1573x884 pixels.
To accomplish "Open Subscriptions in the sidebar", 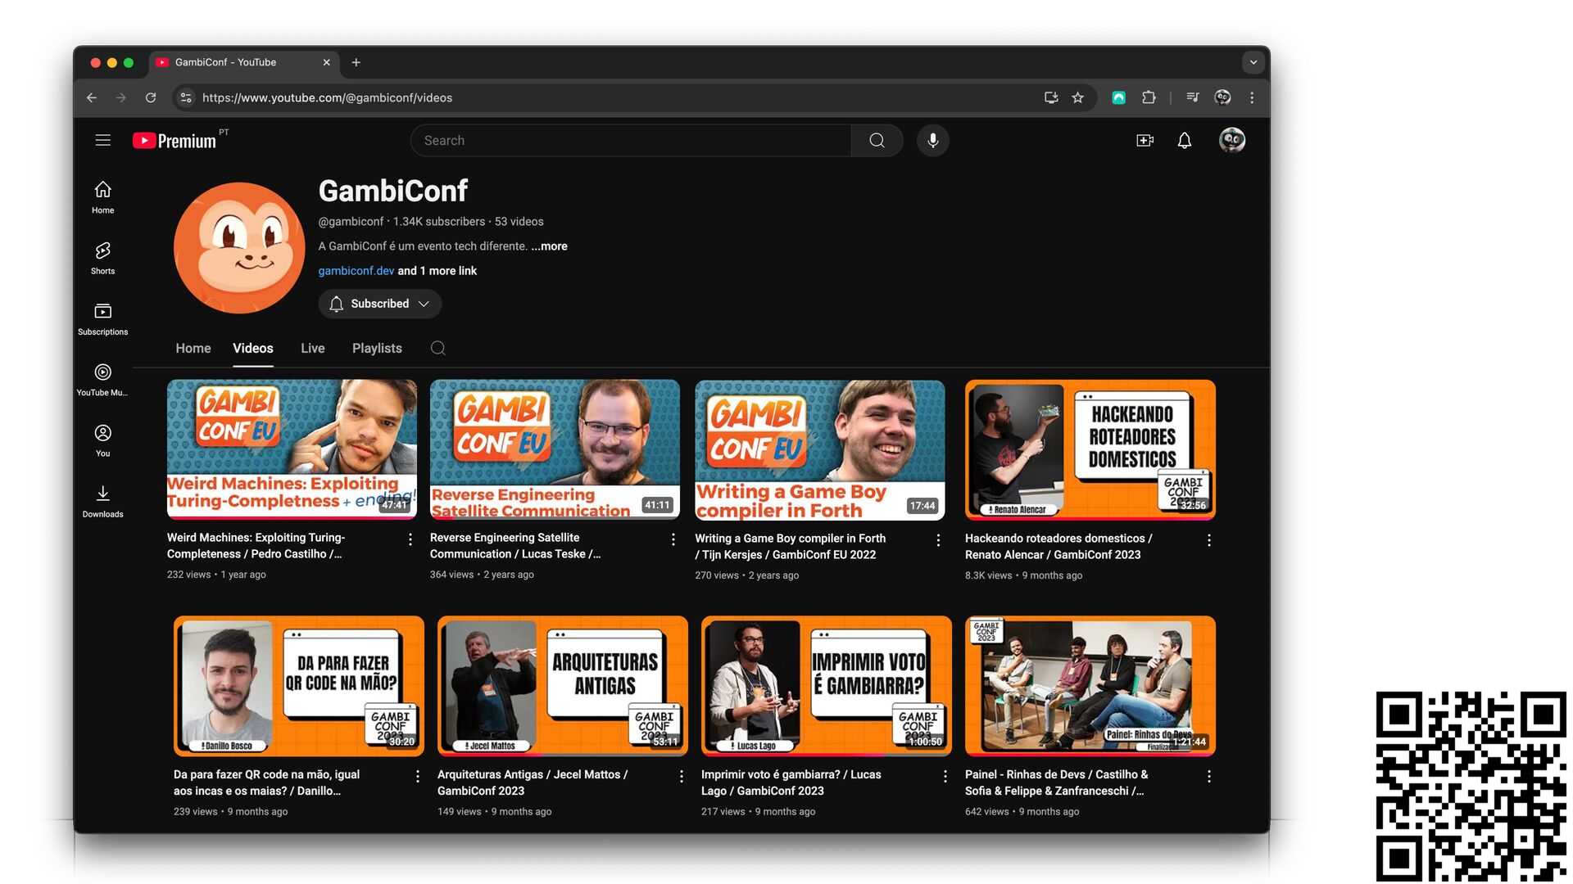I will 102,318.
